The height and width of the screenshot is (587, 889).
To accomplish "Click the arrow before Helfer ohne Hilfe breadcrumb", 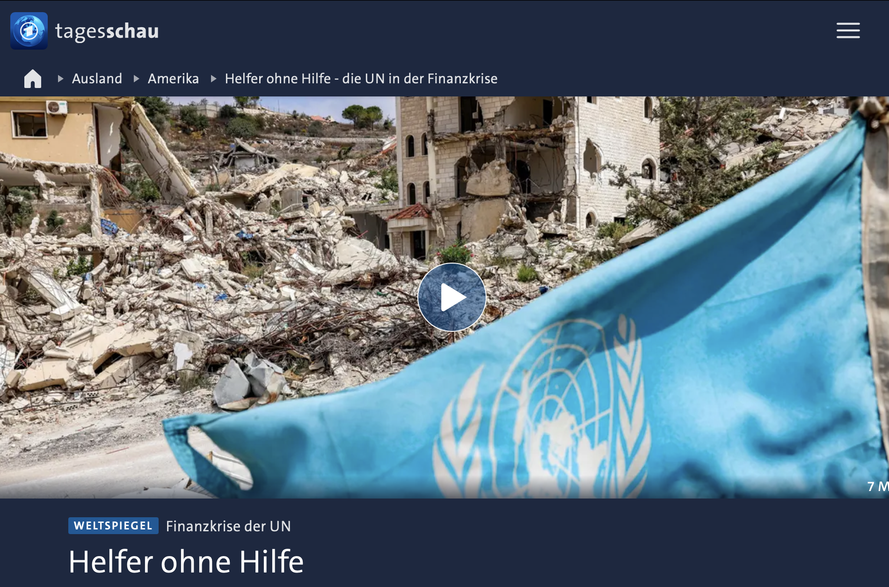I will point(213,79).
